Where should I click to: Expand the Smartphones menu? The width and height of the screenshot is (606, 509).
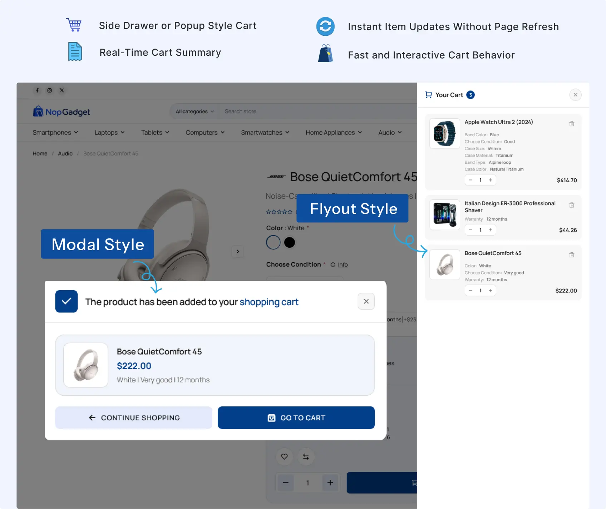point(55,133)
